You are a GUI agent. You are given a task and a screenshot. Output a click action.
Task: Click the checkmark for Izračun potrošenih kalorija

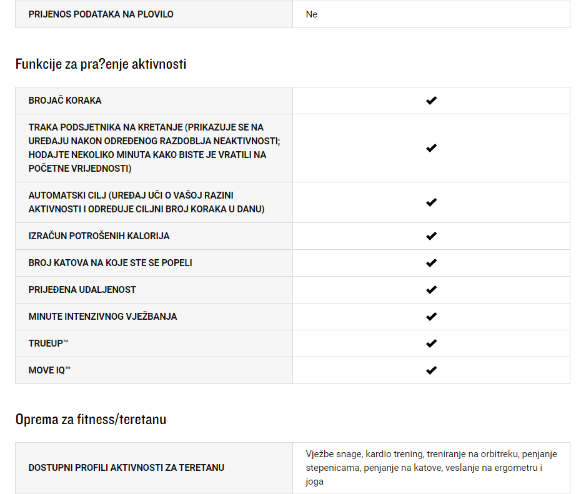click(x=431, y=236)
